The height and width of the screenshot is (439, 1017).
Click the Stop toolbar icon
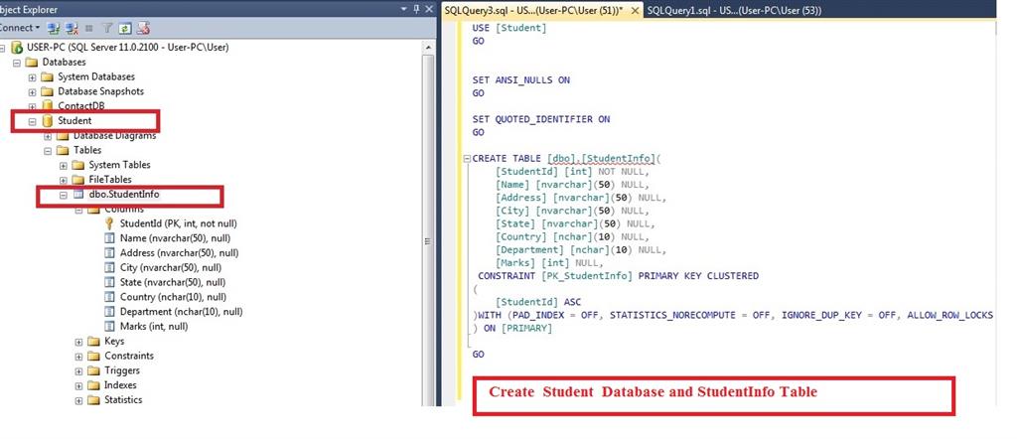pyautogui.click(x=88, y=28)
